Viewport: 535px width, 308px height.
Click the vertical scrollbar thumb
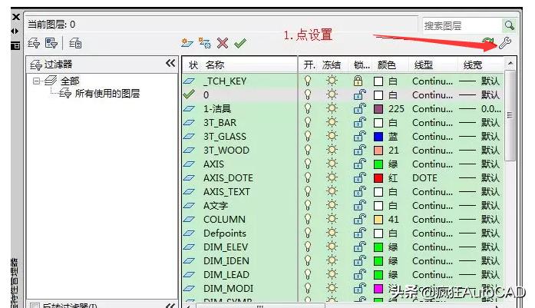tap(510, 115)
